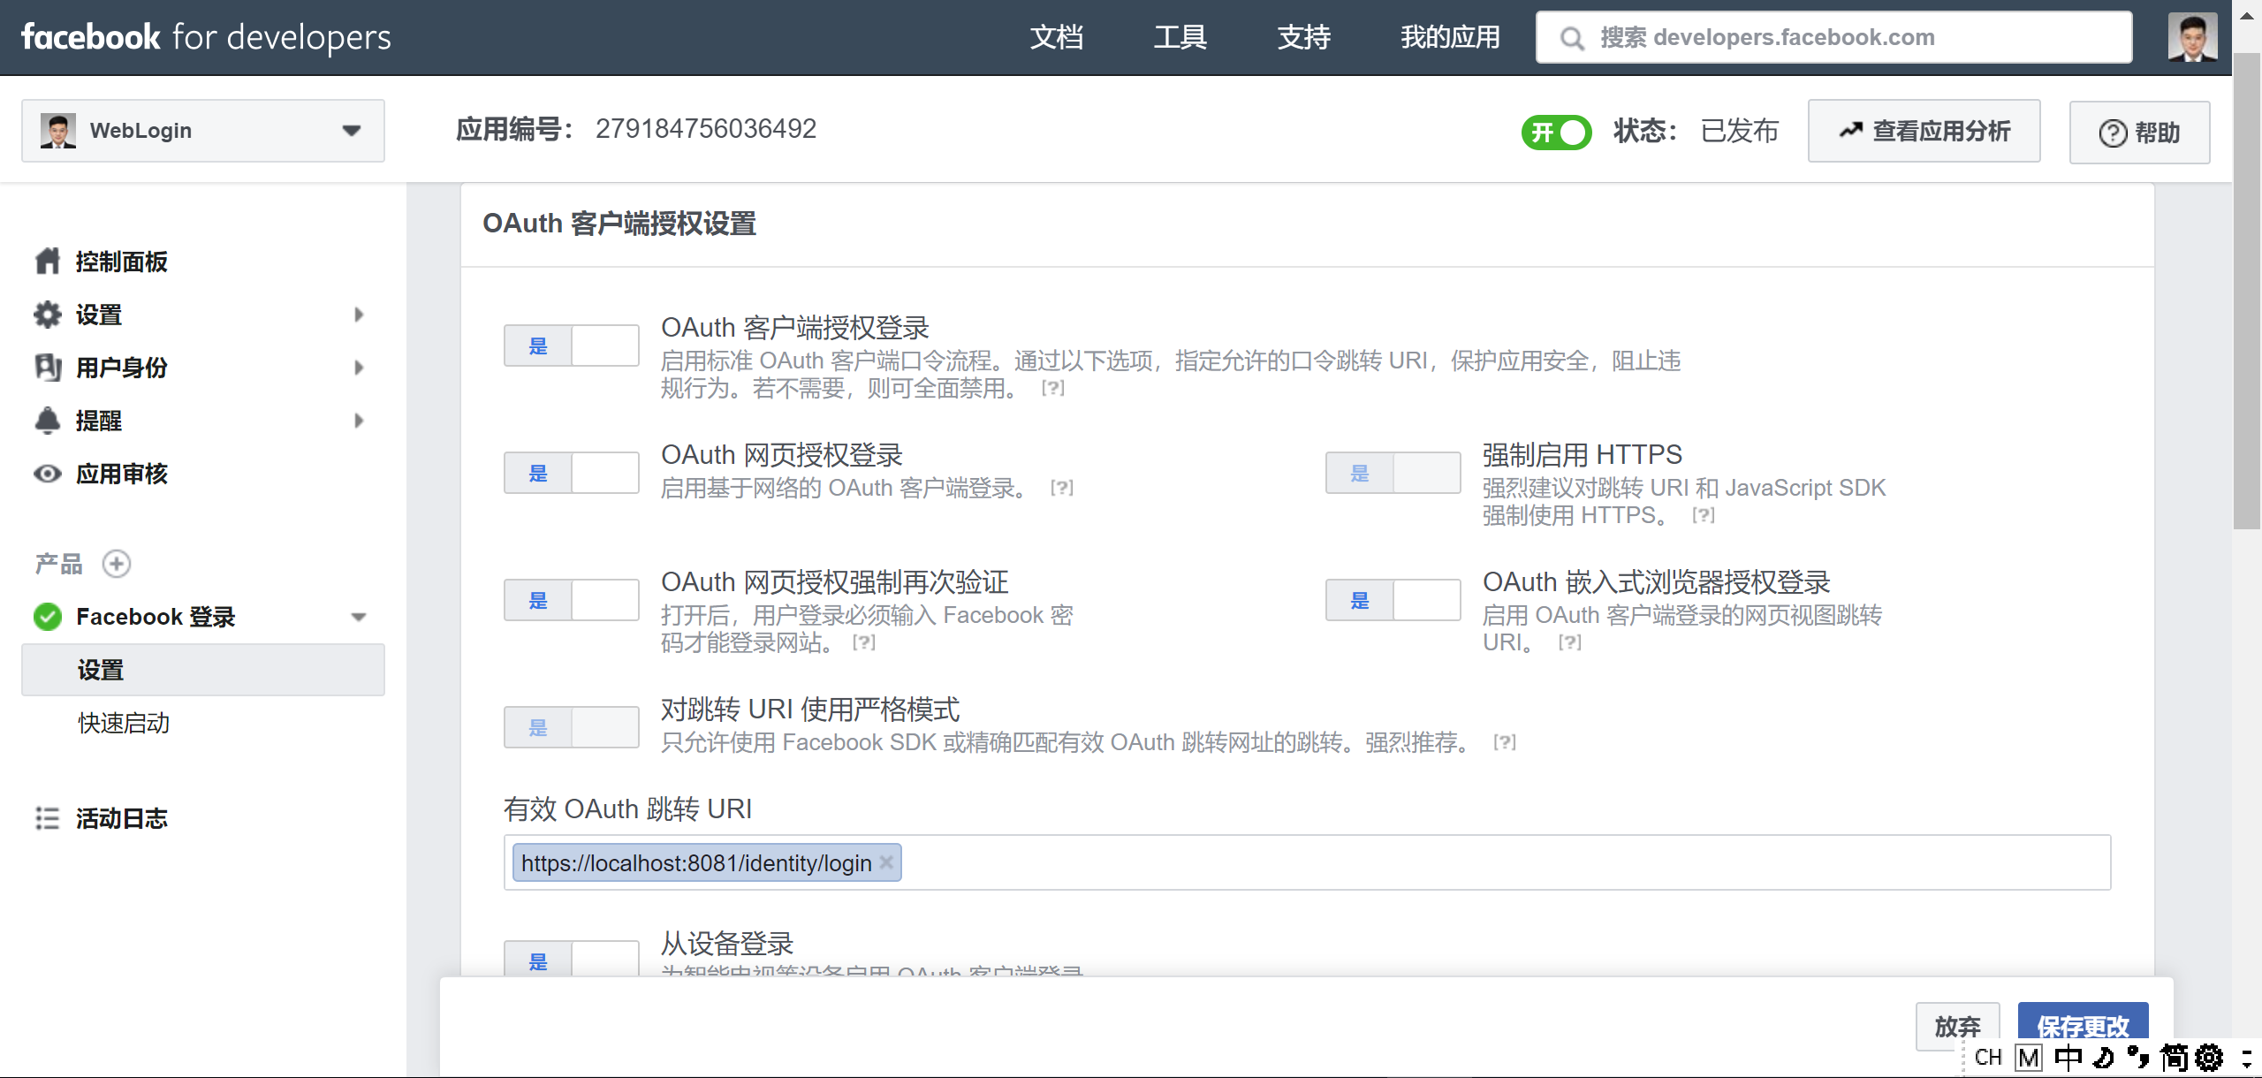Expand the 提醒 sidebar submenu arrow
This screenshot has width=2262, height=1078.
click(x=359, y=421)
